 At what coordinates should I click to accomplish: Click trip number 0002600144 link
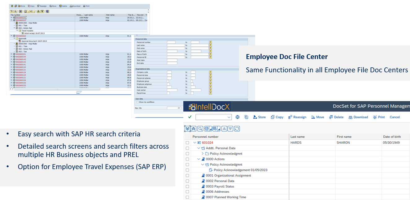21,57
